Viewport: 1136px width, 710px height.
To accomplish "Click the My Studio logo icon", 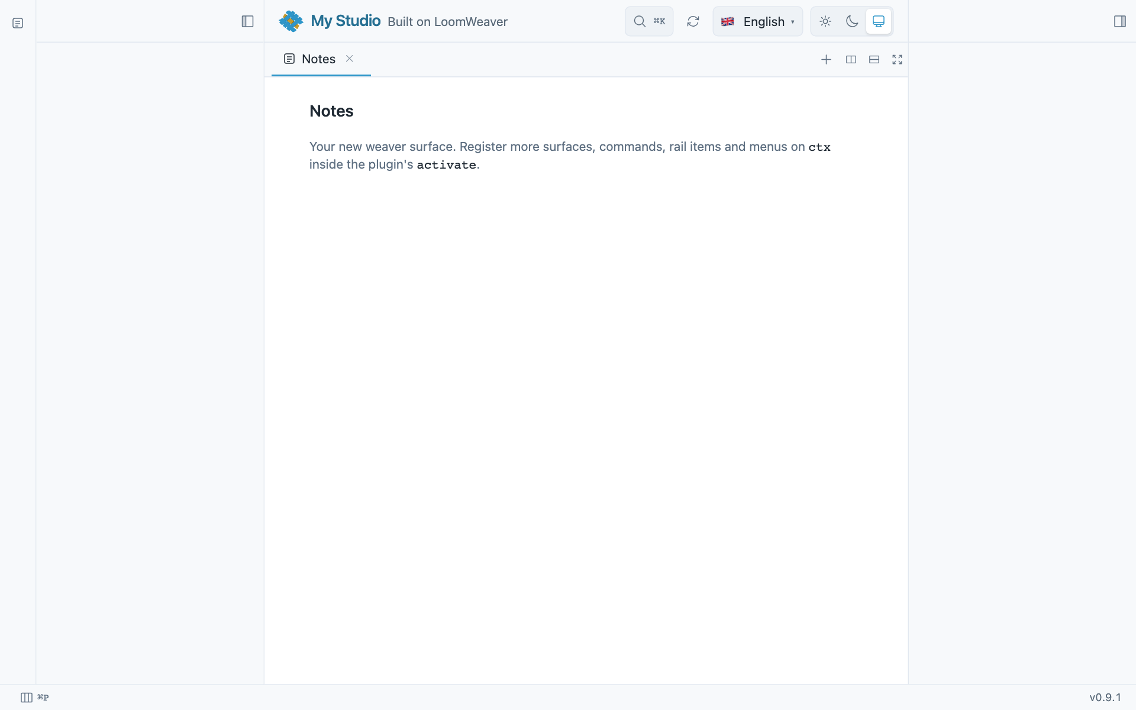I will tap(291, 21).
